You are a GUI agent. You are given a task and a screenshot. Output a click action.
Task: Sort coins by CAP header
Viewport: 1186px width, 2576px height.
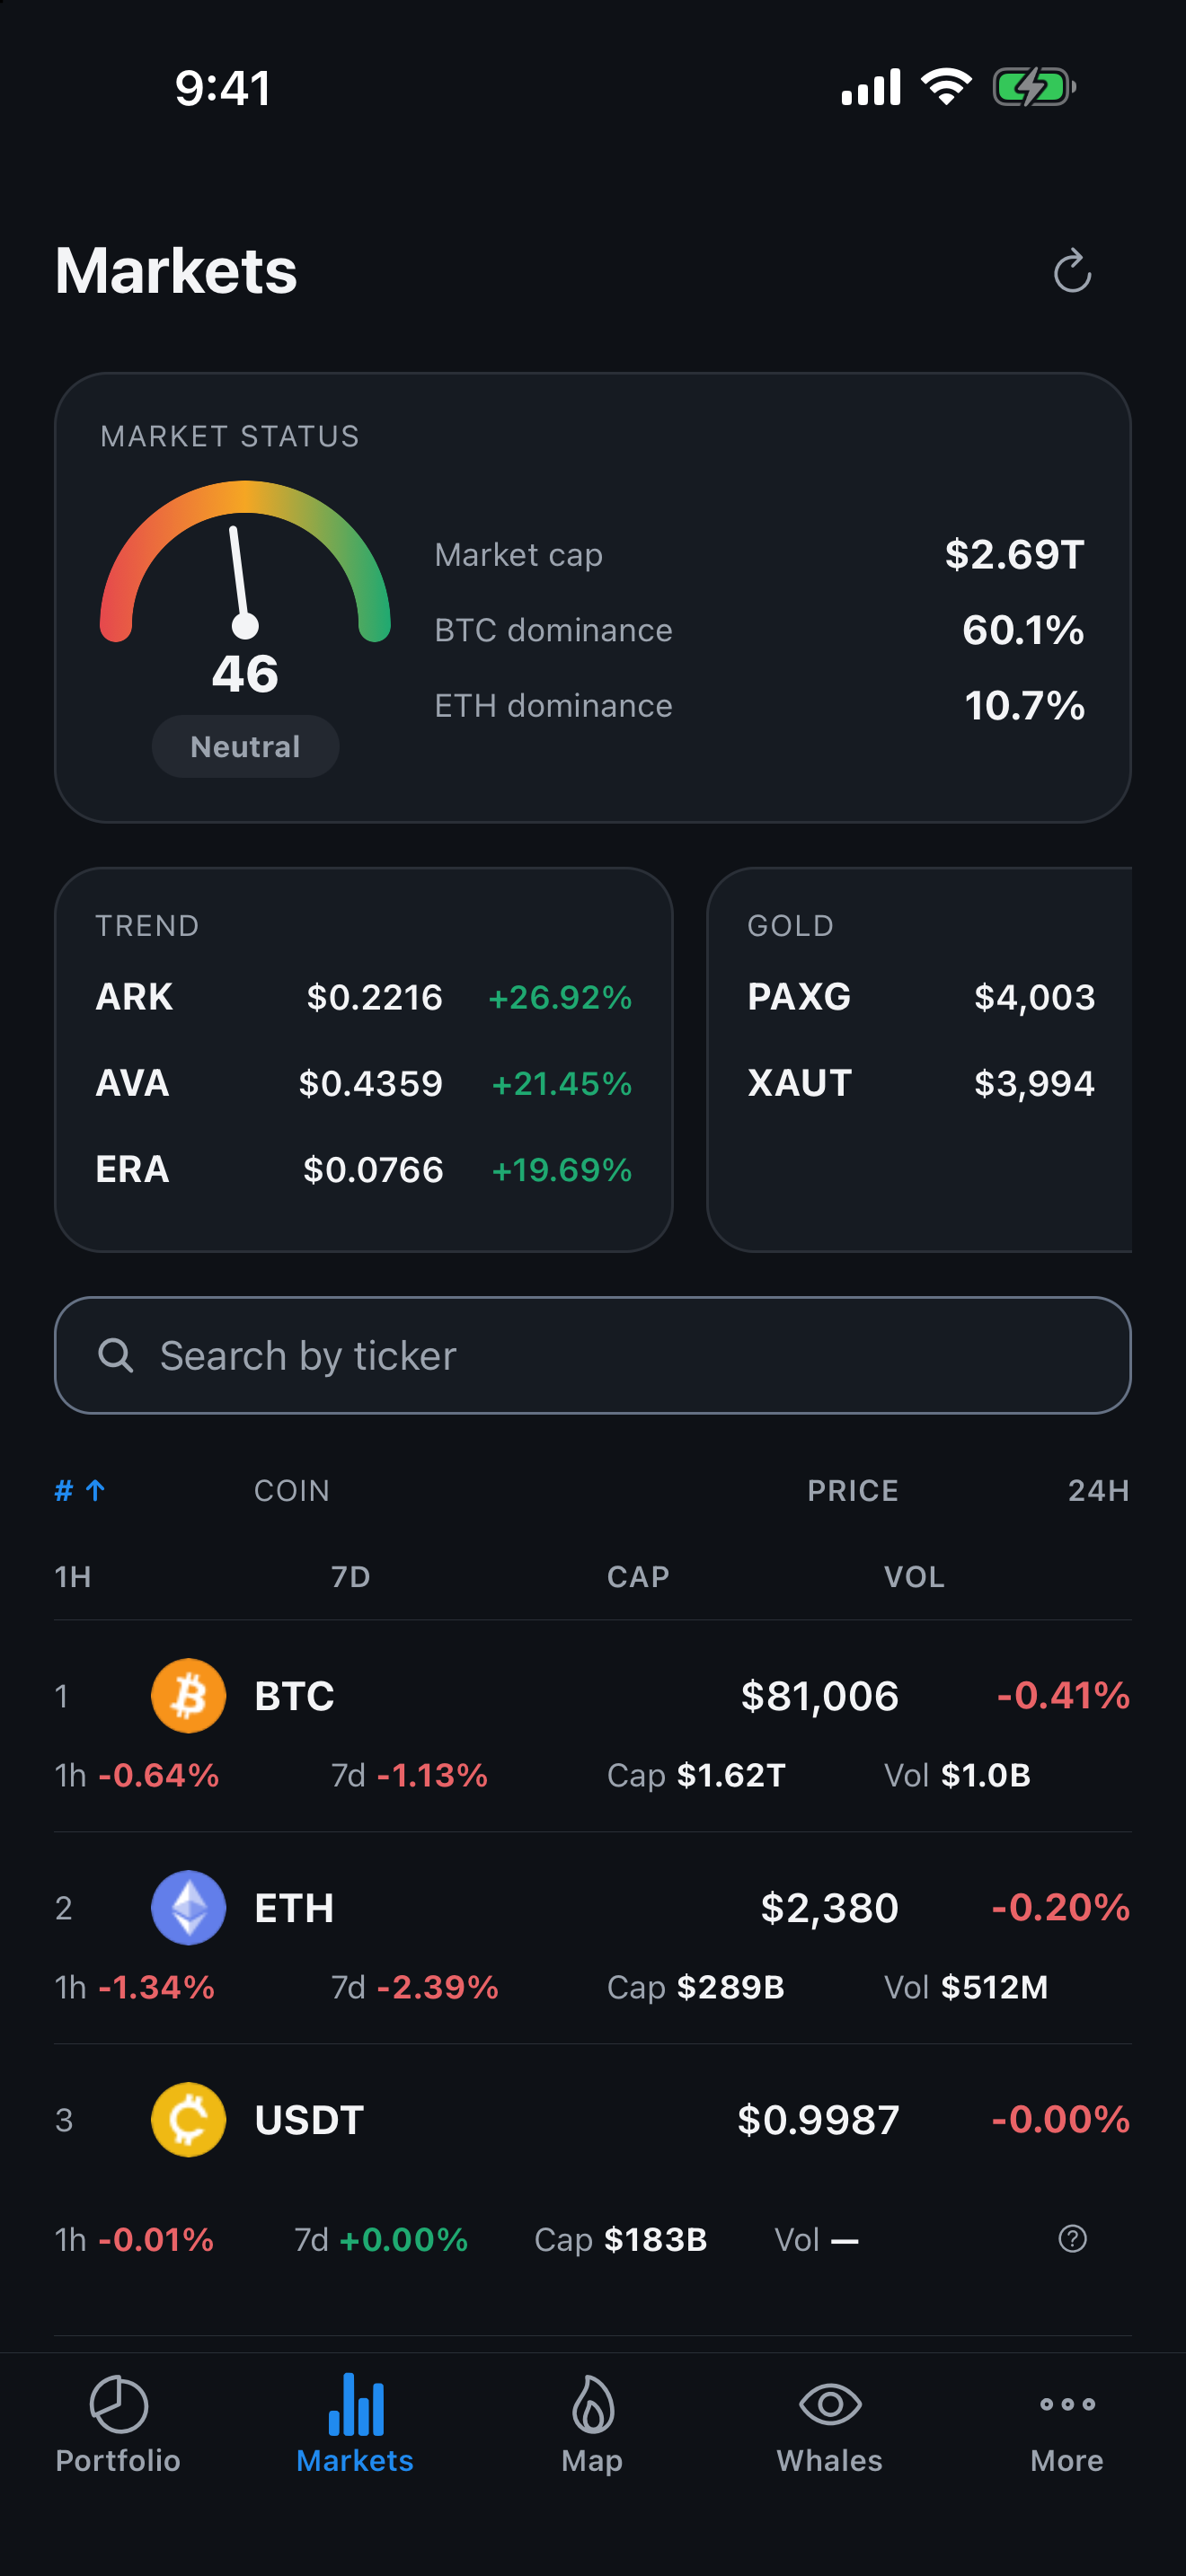pyautogui.click(x=638, y=1576)
